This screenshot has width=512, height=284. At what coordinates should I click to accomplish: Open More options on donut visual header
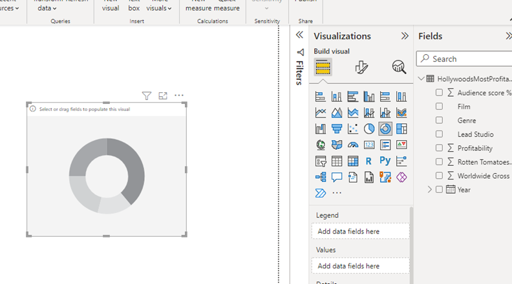179,96
